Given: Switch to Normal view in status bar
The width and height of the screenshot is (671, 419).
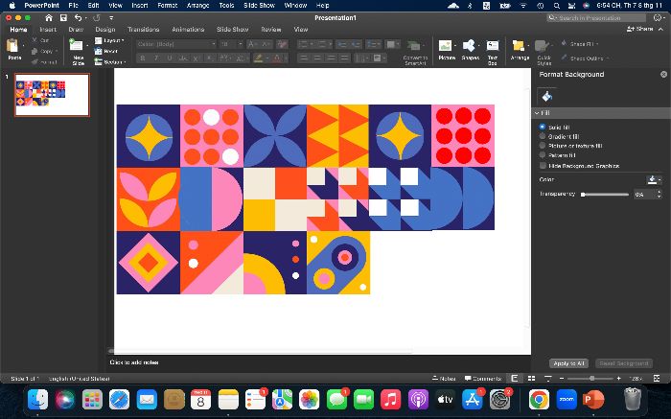Looking at the screenshot, I should [x=515, y=379].
